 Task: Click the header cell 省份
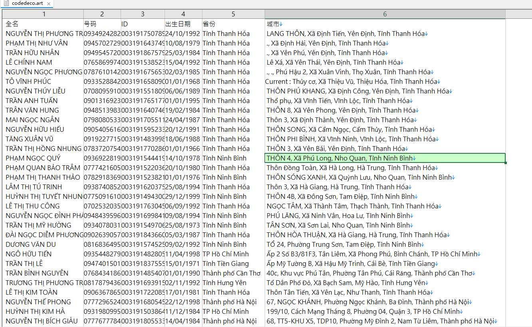click(x=208, y=24)
